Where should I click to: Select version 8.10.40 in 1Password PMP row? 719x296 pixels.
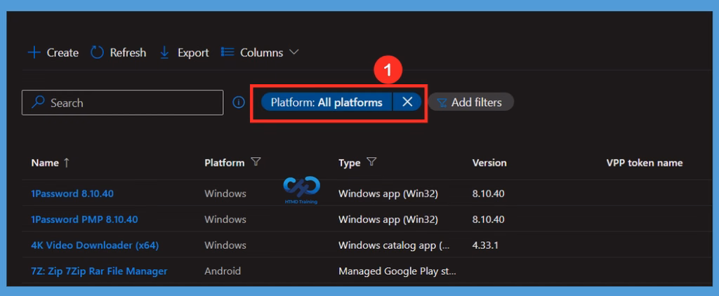click(489, 220)
